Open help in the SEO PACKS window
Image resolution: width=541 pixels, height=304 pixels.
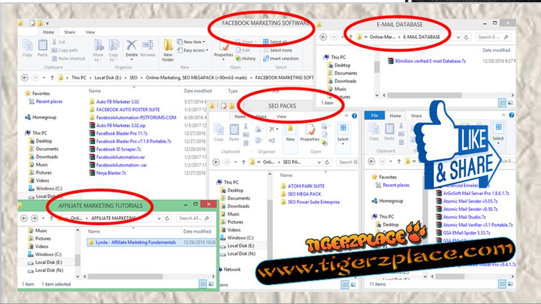coord(354,116)
